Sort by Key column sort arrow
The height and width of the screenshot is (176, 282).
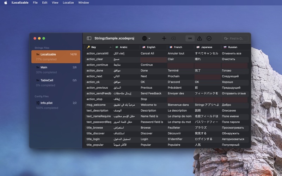point(110,47)
